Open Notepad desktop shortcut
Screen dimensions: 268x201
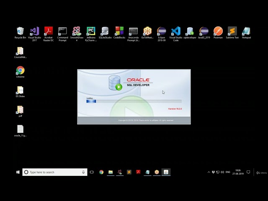(x=246, y=33)
